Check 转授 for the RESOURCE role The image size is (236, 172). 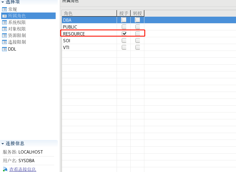(137, 33)
